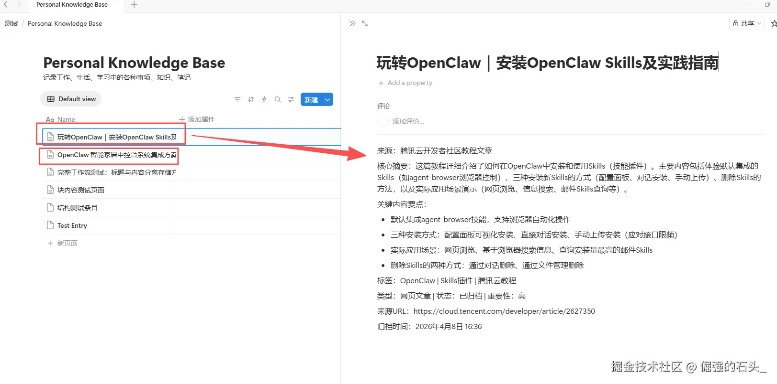777x384 pixels.
Task: Click page icon of 结构测试条目 row
Action: coord(50,207)
